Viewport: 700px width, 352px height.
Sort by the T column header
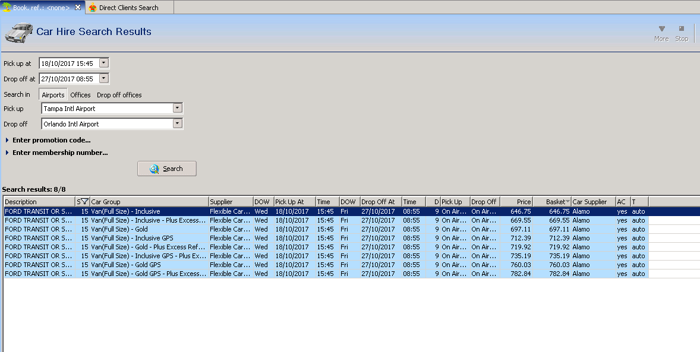tap(639, 202)
